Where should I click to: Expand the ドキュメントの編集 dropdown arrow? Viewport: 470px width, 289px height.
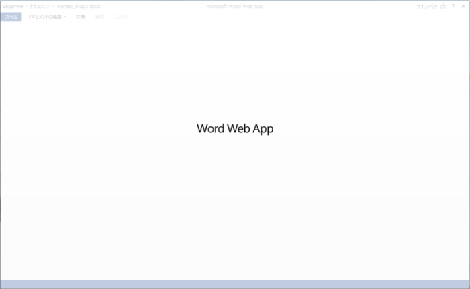(x=65, y=16)
